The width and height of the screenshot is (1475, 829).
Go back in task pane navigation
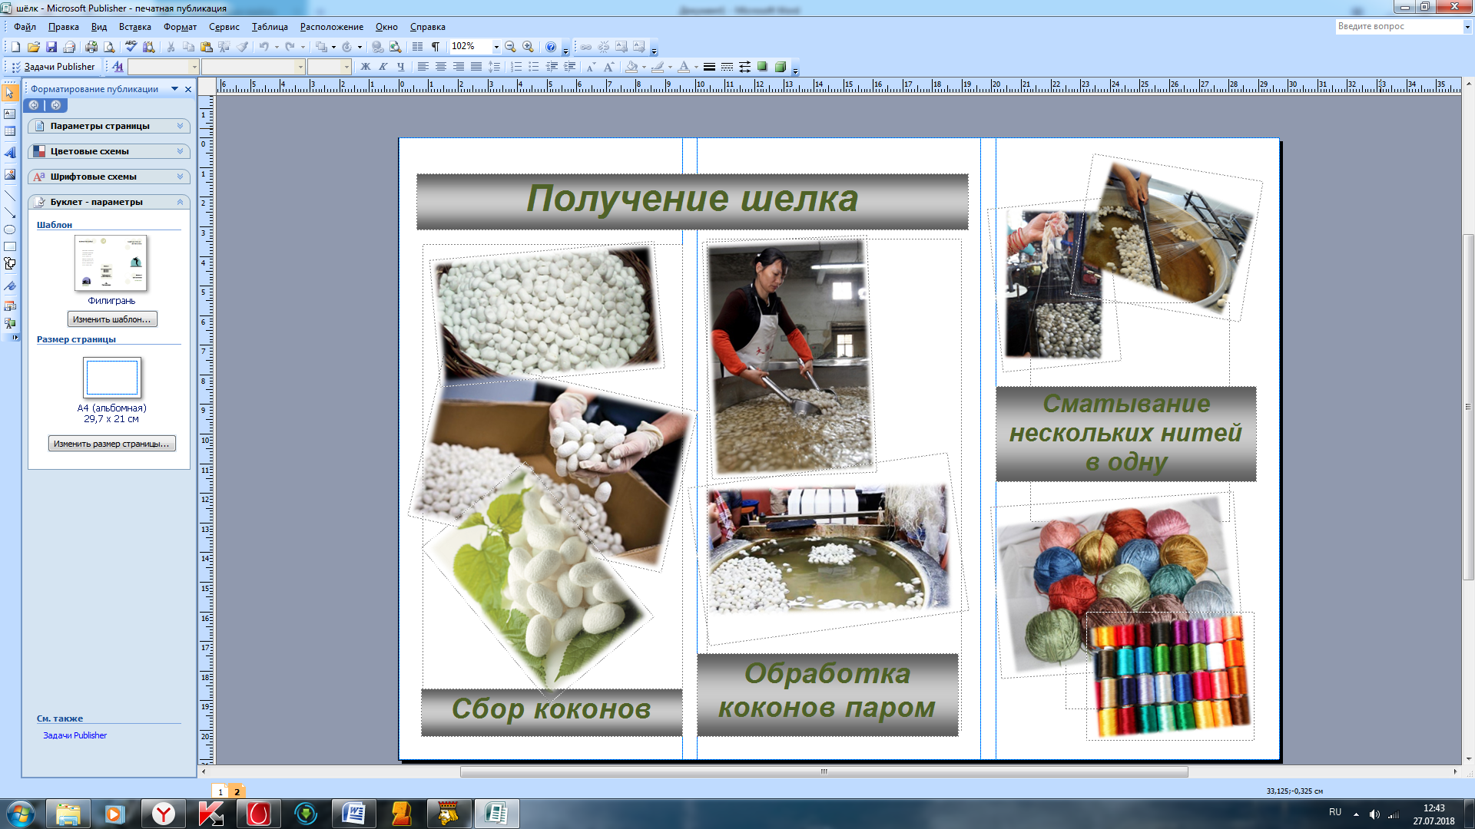34,105
